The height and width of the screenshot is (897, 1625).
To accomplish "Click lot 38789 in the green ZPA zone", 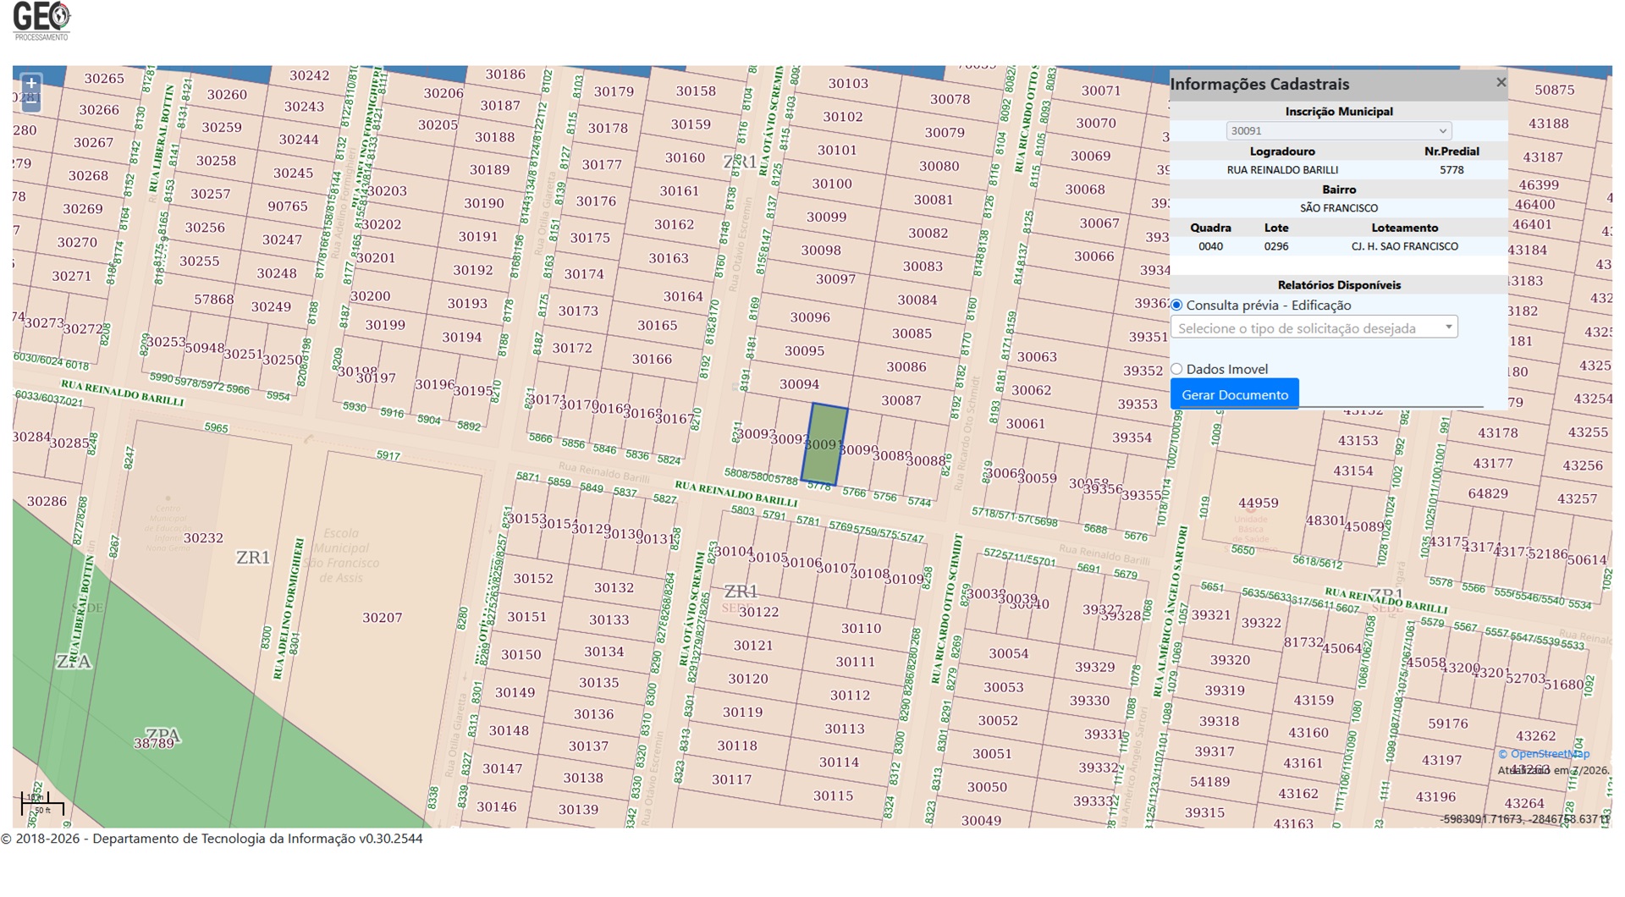I will tap(153, 743).
